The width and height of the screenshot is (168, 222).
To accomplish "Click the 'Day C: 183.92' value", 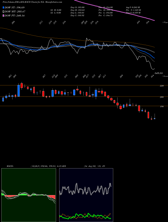I will (77, 15).
